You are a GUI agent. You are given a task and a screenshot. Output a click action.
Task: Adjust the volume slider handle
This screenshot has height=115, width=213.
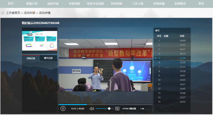click(109, 109)
